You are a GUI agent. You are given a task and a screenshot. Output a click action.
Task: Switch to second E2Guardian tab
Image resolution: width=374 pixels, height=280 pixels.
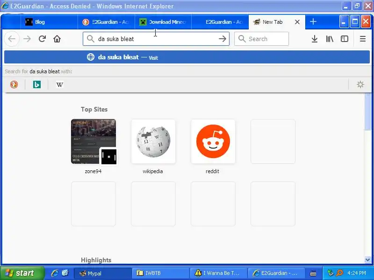[x=220, y=22]
